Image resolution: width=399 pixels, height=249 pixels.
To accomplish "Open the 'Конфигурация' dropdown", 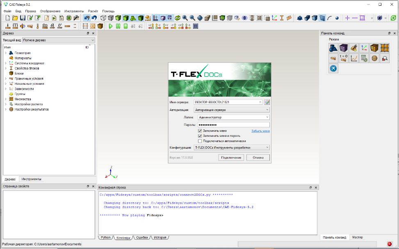I will click(231, 147).
